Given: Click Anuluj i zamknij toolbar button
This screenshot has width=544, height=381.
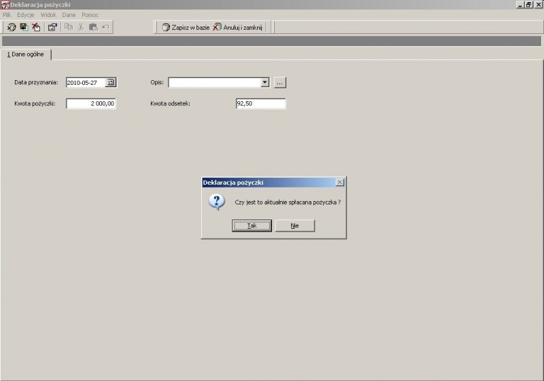Looking at the screenshot, I should (x=237, y=27).
